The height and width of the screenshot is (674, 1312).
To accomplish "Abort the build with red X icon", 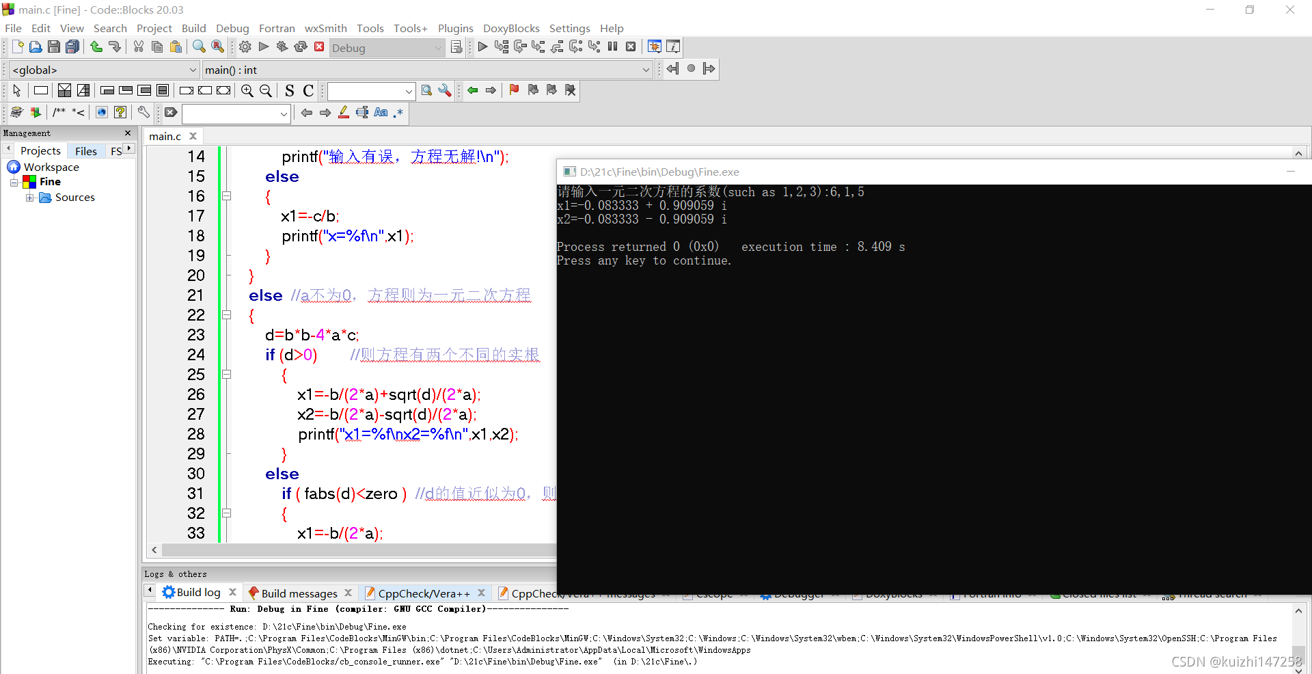I will [319, 46].
